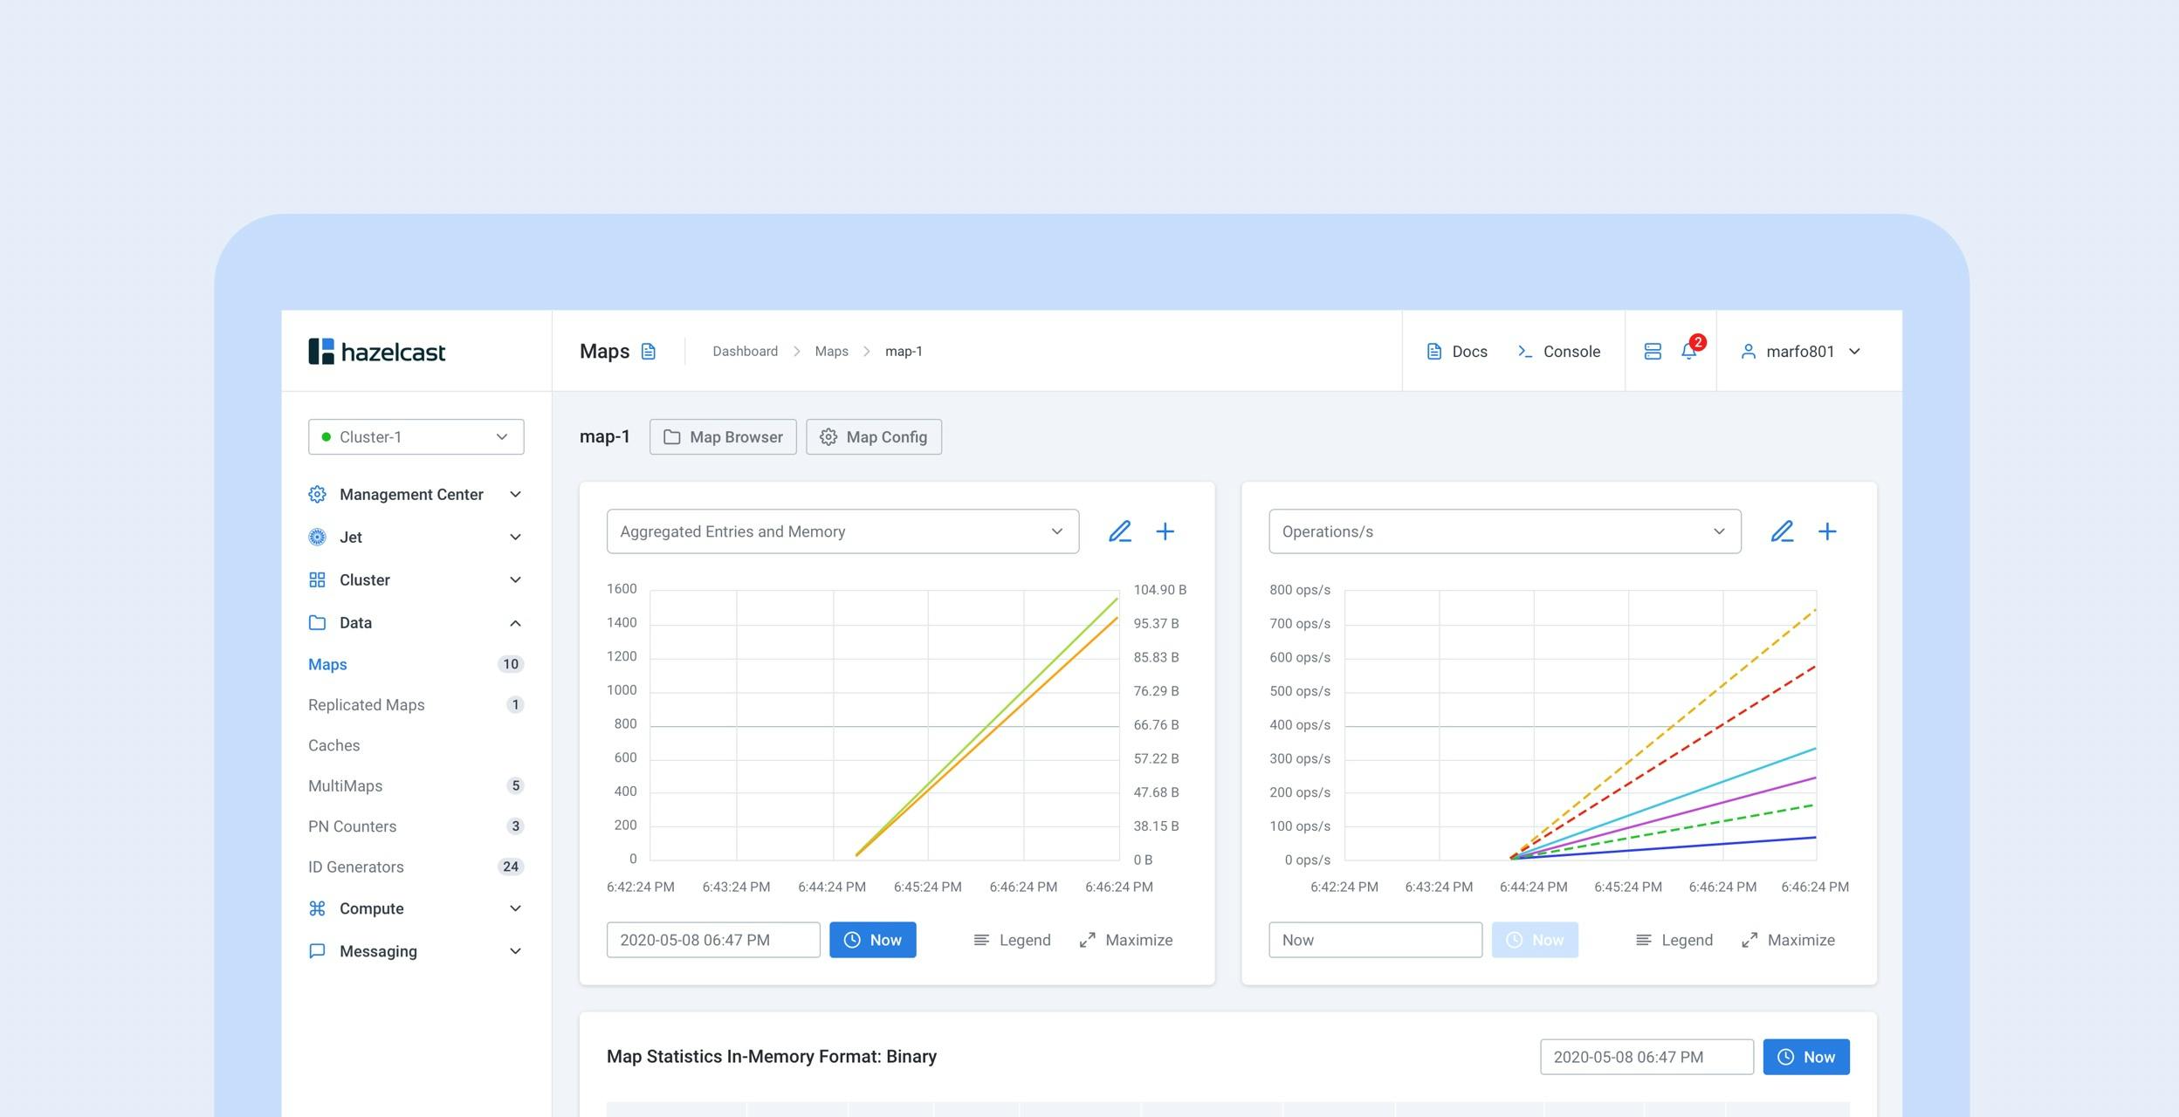Click the Docs document icon
Screen dimensions: 2179x1117
click(1433, 351)
